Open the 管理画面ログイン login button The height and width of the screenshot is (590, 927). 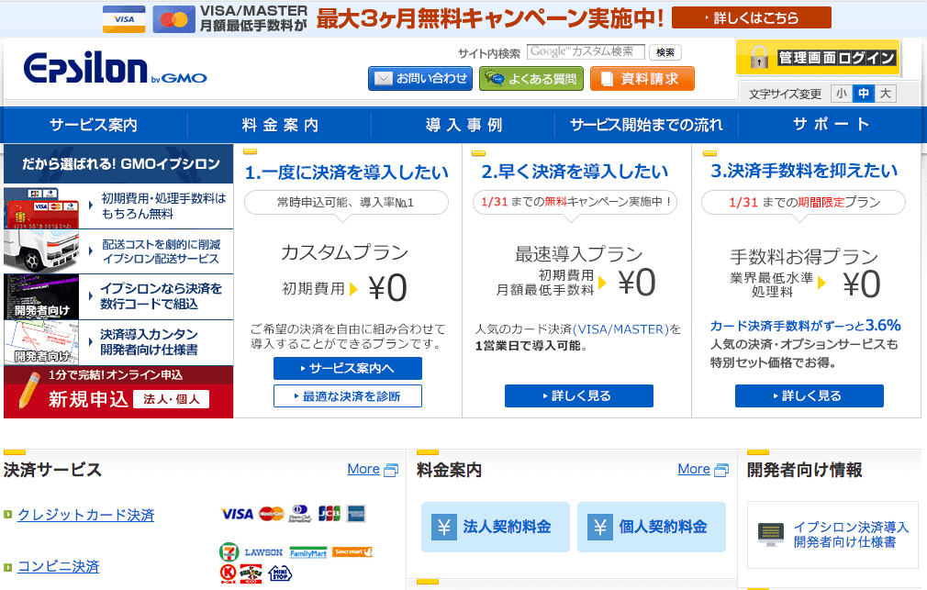[x=818, y=57]
